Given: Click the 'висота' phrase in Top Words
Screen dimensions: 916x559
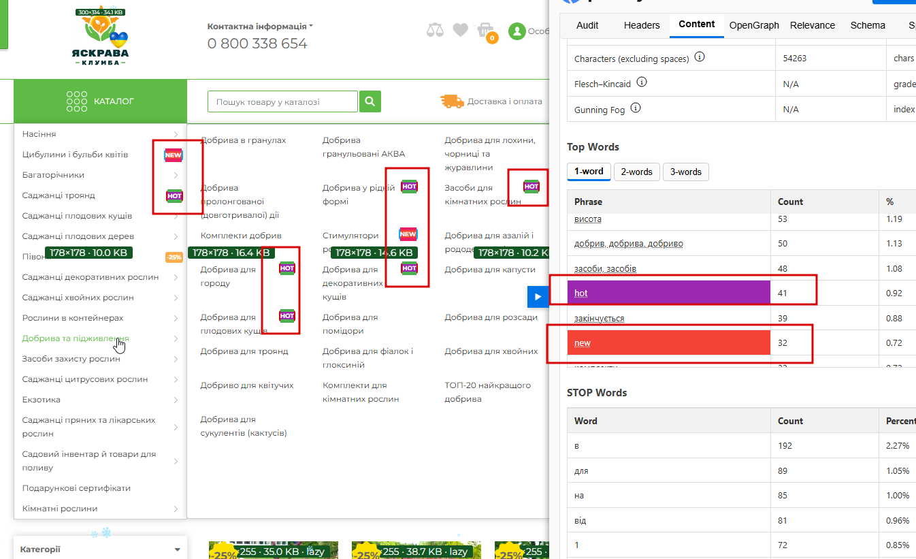Looking at the screenshot, I should click(x=588, y=219).
